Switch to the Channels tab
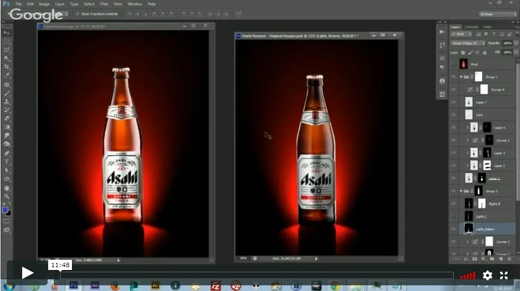This screenshot has height=291, width=520. pyautogui.click(x=471, y=27)
